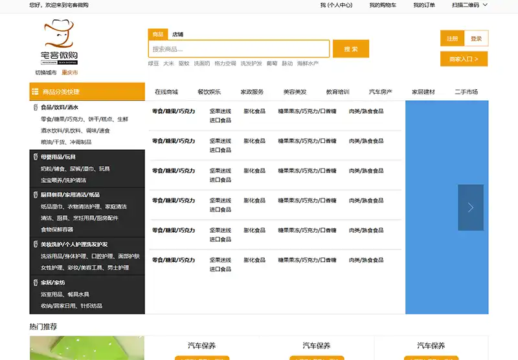Go to the 二手市场 navigation item
The image size is (518, 360).
pyautogui.click(x=466, y=92)
